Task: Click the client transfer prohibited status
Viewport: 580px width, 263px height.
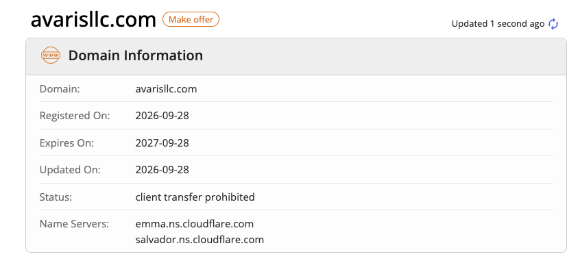Action: coord(195,197)
